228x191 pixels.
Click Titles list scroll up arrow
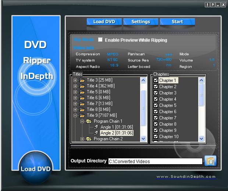click(143, 80)
